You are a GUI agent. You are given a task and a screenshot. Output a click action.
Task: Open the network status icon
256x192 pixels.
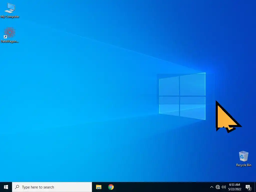[218, 187]
